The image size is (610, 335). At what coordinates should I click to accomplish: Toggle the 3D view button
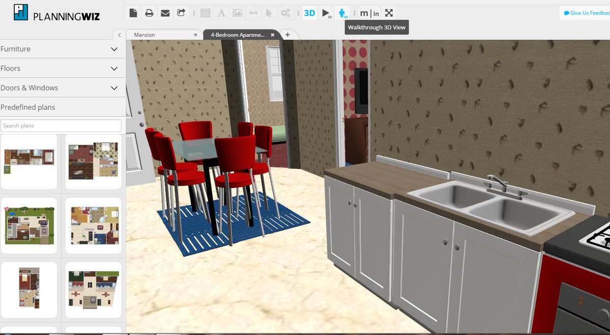tap(310, 13)
